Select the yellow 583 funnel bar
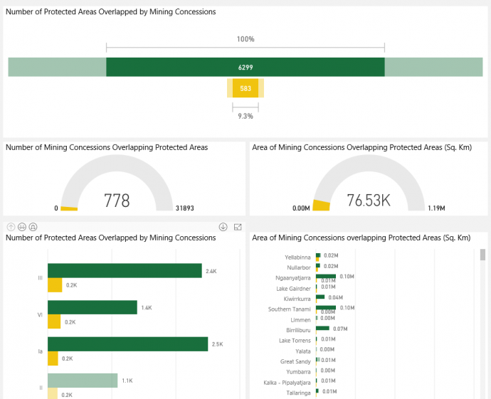This screenshot has width=491, height=399. 245,88
